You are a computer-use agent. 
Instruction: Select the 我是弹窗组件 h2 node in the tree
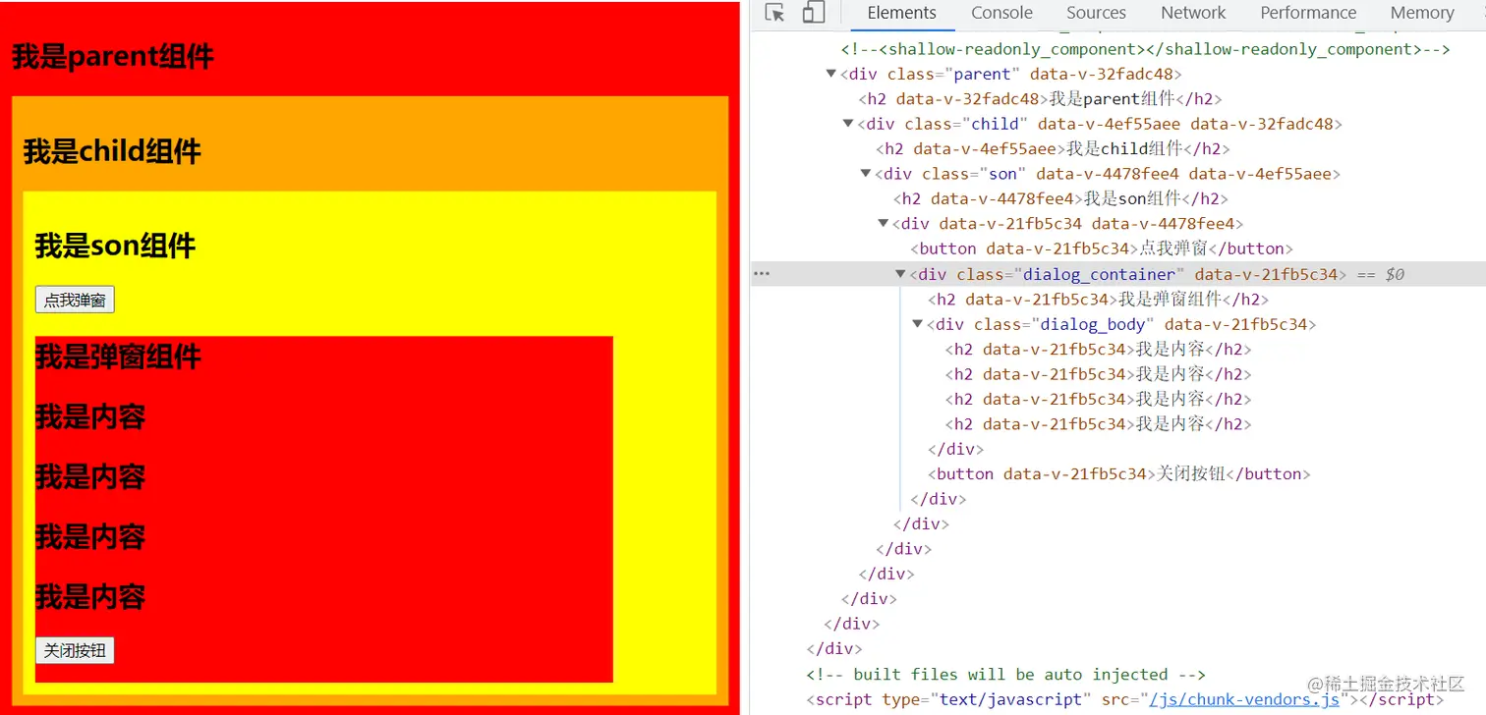coord(1098,300)
